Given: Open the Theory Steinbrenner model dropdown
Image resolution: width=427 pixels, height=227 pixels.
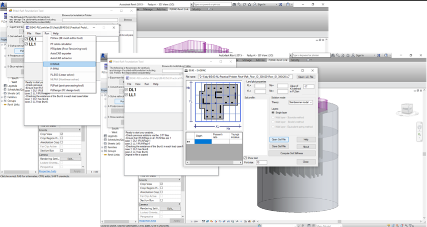Looking at the screenshot, I should point(300,102).
